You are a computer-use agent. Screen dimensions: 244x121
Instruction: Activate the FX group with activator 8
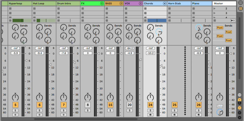click(88, 105)
